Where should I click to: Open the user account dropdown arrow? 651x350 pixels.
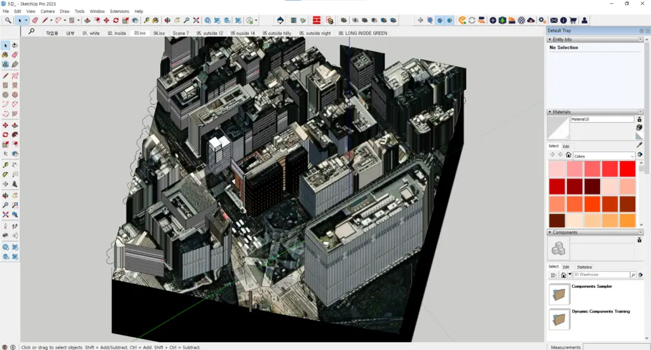(256, 20)
